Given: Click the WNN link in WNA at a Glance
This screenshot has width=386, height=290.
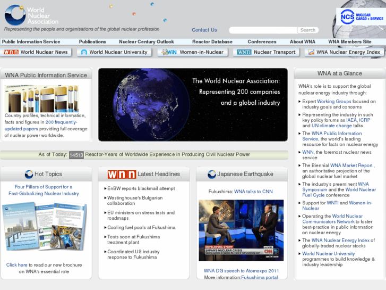Looking at the screenshot, I should point(308,152).
